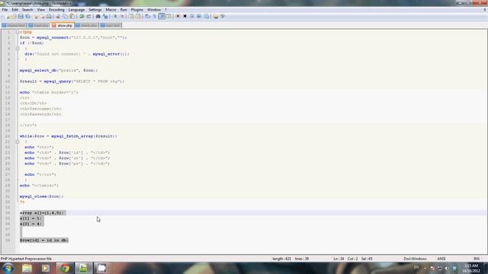This screenshot has height=274, width=488.
Task: Stop macro recording with black square
Action: click(185, 16)
